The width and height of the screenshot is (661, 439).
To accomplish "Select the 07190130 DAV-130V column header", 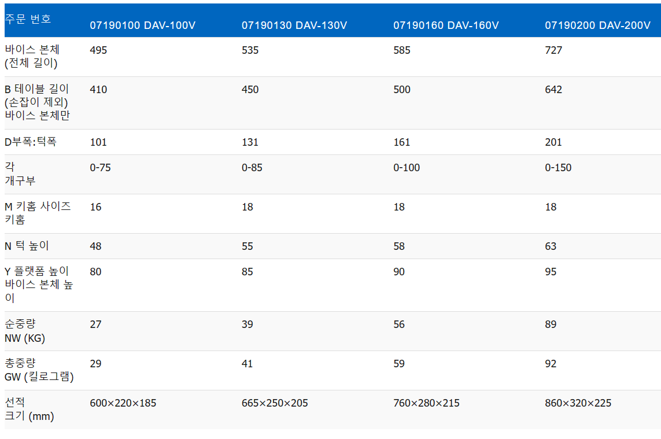I will pyautogui.click(x=294, y=25).
